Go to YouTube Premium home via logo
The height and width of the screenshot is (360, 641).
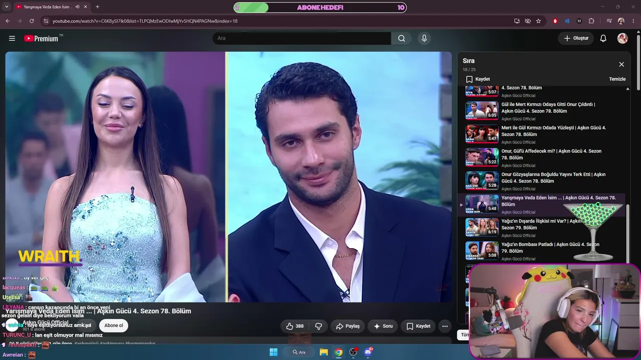[41, 38]
